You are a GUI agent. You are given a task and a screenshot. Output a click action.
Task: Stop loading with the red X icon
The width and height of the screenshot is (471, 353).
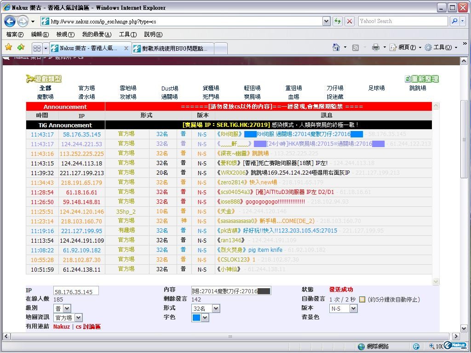tap(350, 21)
